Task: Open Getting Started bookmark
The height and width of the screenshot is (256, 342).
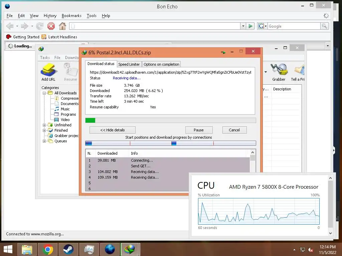Action: [23, 37]
